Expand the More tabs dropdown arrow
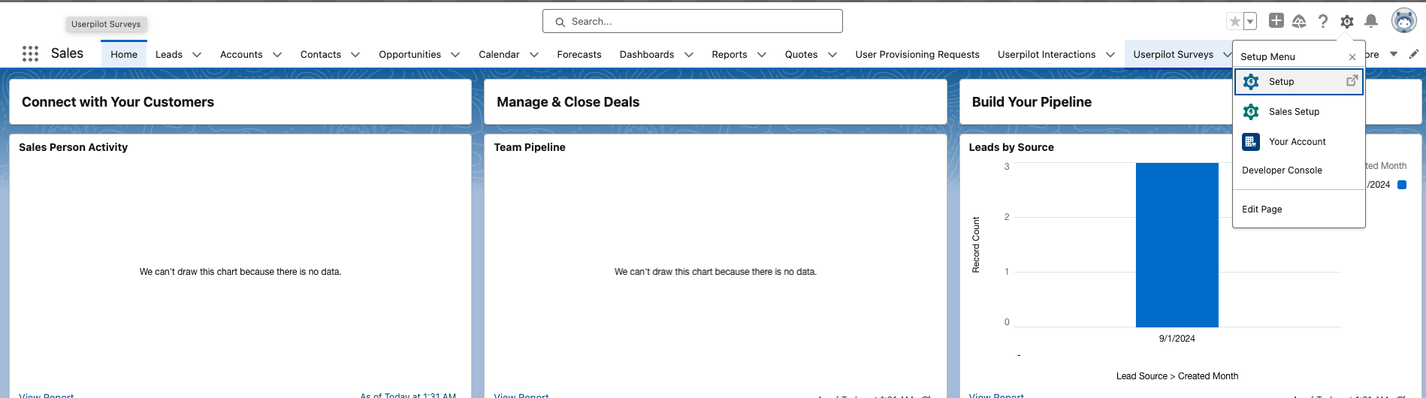 click(x=1394, y=54)
